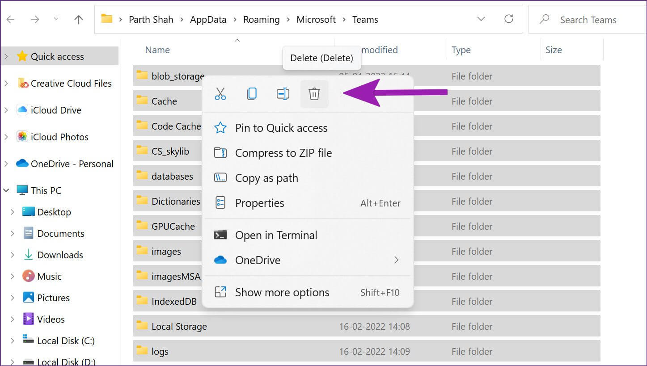Open the OneDrive submenu
Viewport: 647px width, 366px height.
[307, 260]
